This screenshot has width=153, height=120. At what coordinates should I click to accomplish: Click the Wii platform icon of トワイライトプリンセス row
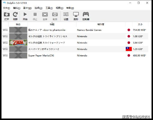[5, 36]
